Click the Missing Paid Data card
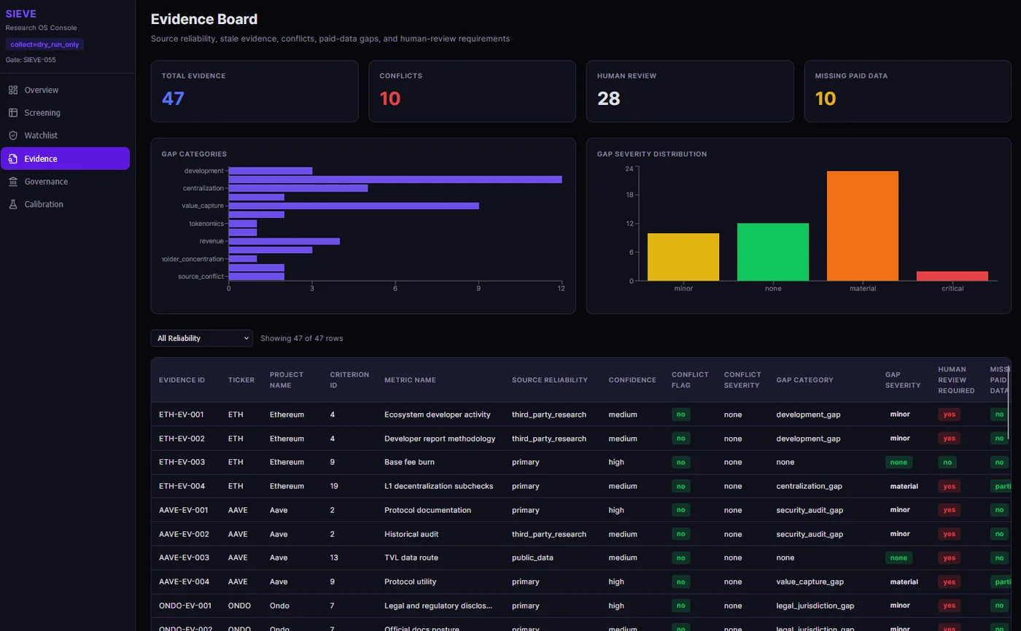The width and height of the screenshot is (1021, 631). click(x=907, y=91)
